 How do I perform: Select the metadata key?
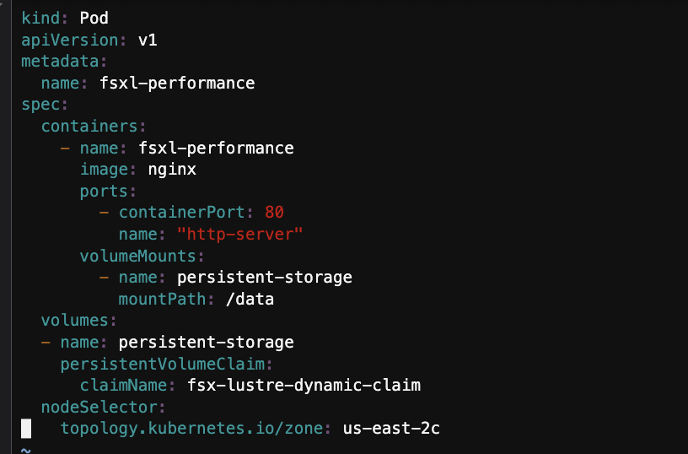60,62
